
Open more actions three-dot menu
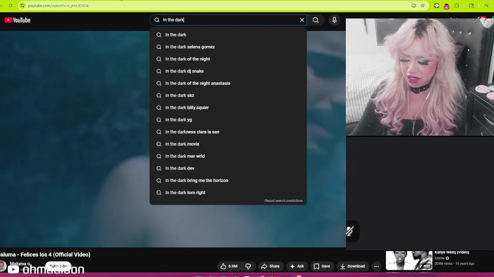(x=376, y=266)
